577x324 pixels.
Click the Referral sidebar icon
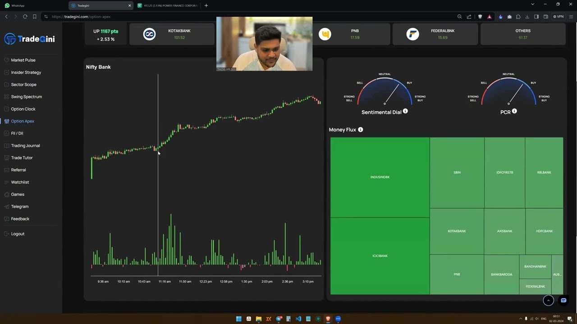click(x=6, y=170)
